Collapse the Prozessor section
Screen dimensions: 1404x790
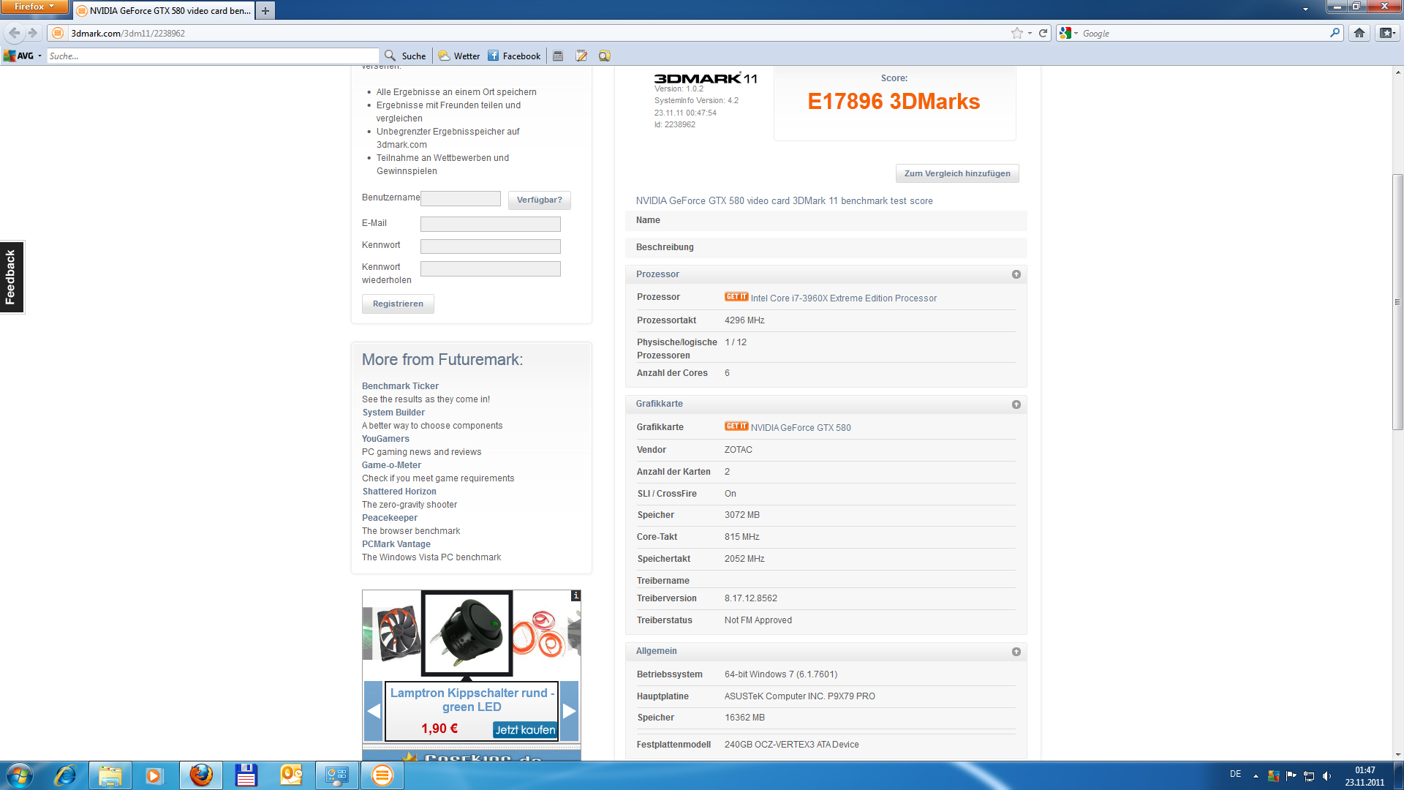coord(1016,274)
